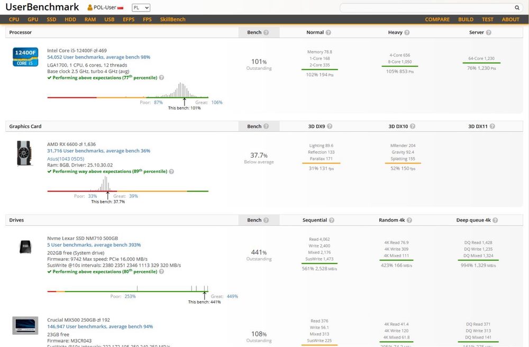Open the SkillBench menu item
This screenshot has height=347, width=529.
point(173,19)
